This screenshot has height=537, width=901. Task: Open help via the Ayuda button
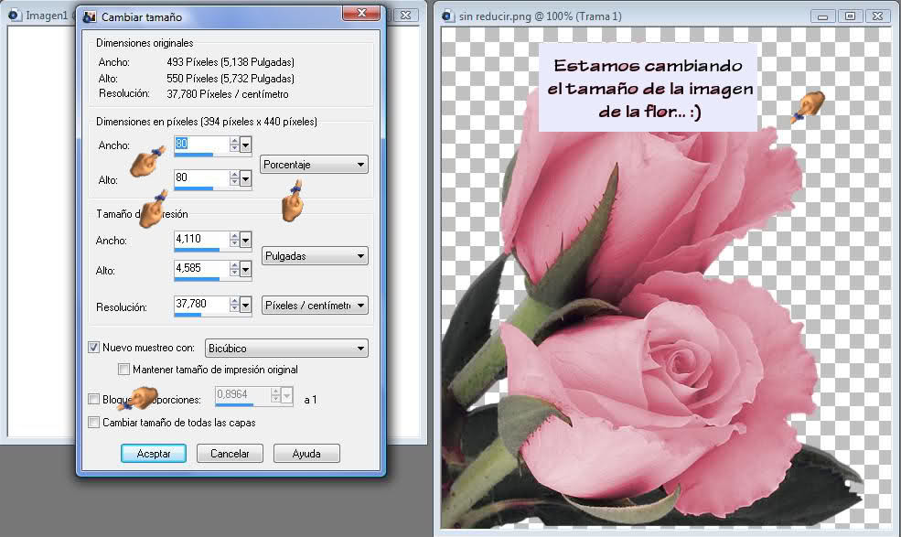(306, 453)
